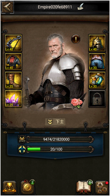
Task: Open the Lv.40 bow weapon slot
Action: click(14, 43)
